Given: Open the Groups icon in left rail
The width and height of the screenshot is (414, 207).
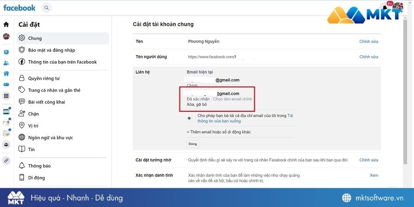Looking at the screenshot, I should point(6,144).
